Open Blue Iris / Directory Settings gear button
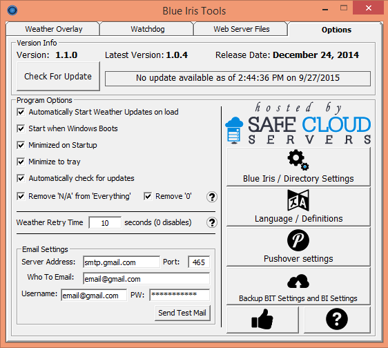This screenshot has width=388, height=348. (x=298, y=166)
